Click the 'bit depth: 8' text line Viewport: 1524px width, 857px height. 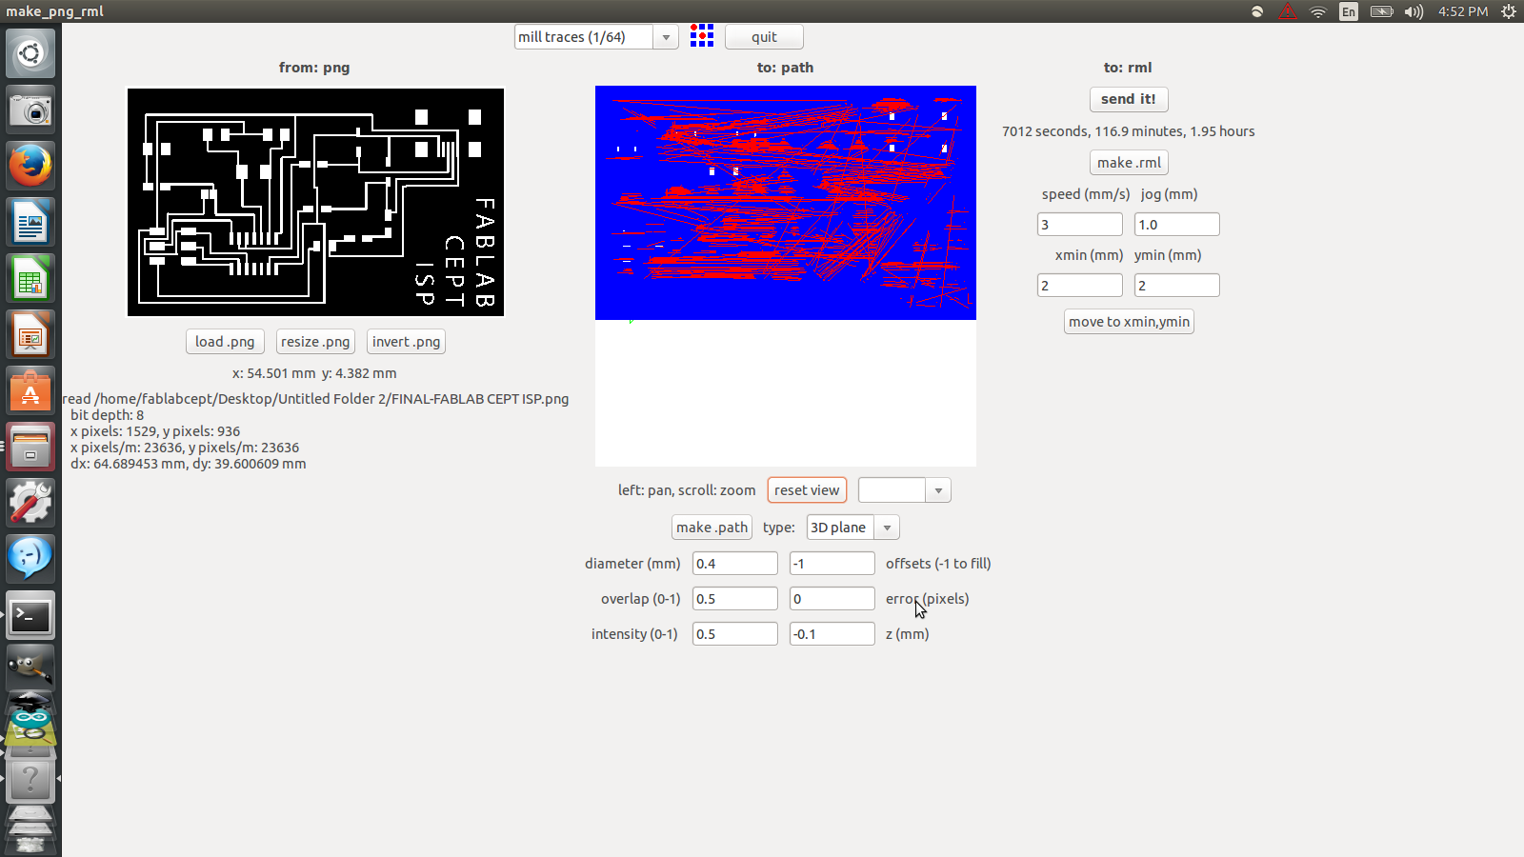tap(107, 415)
